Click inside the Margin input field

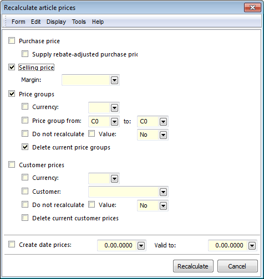pyautogui.click(x=86, y=80)
